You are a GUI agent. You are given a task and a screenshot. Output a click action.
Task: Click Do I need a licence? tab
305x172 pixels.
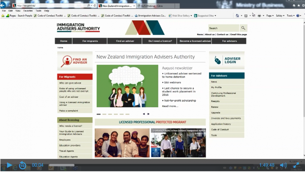click(160, 41)
